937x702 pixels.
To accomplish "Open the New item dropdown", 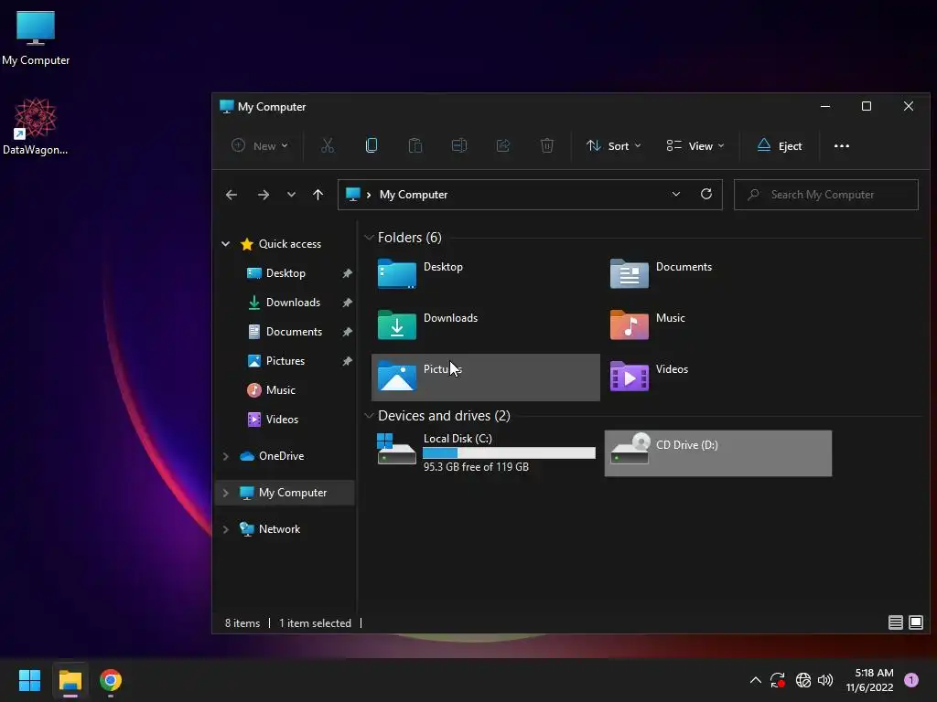I will tap(259, 145).
